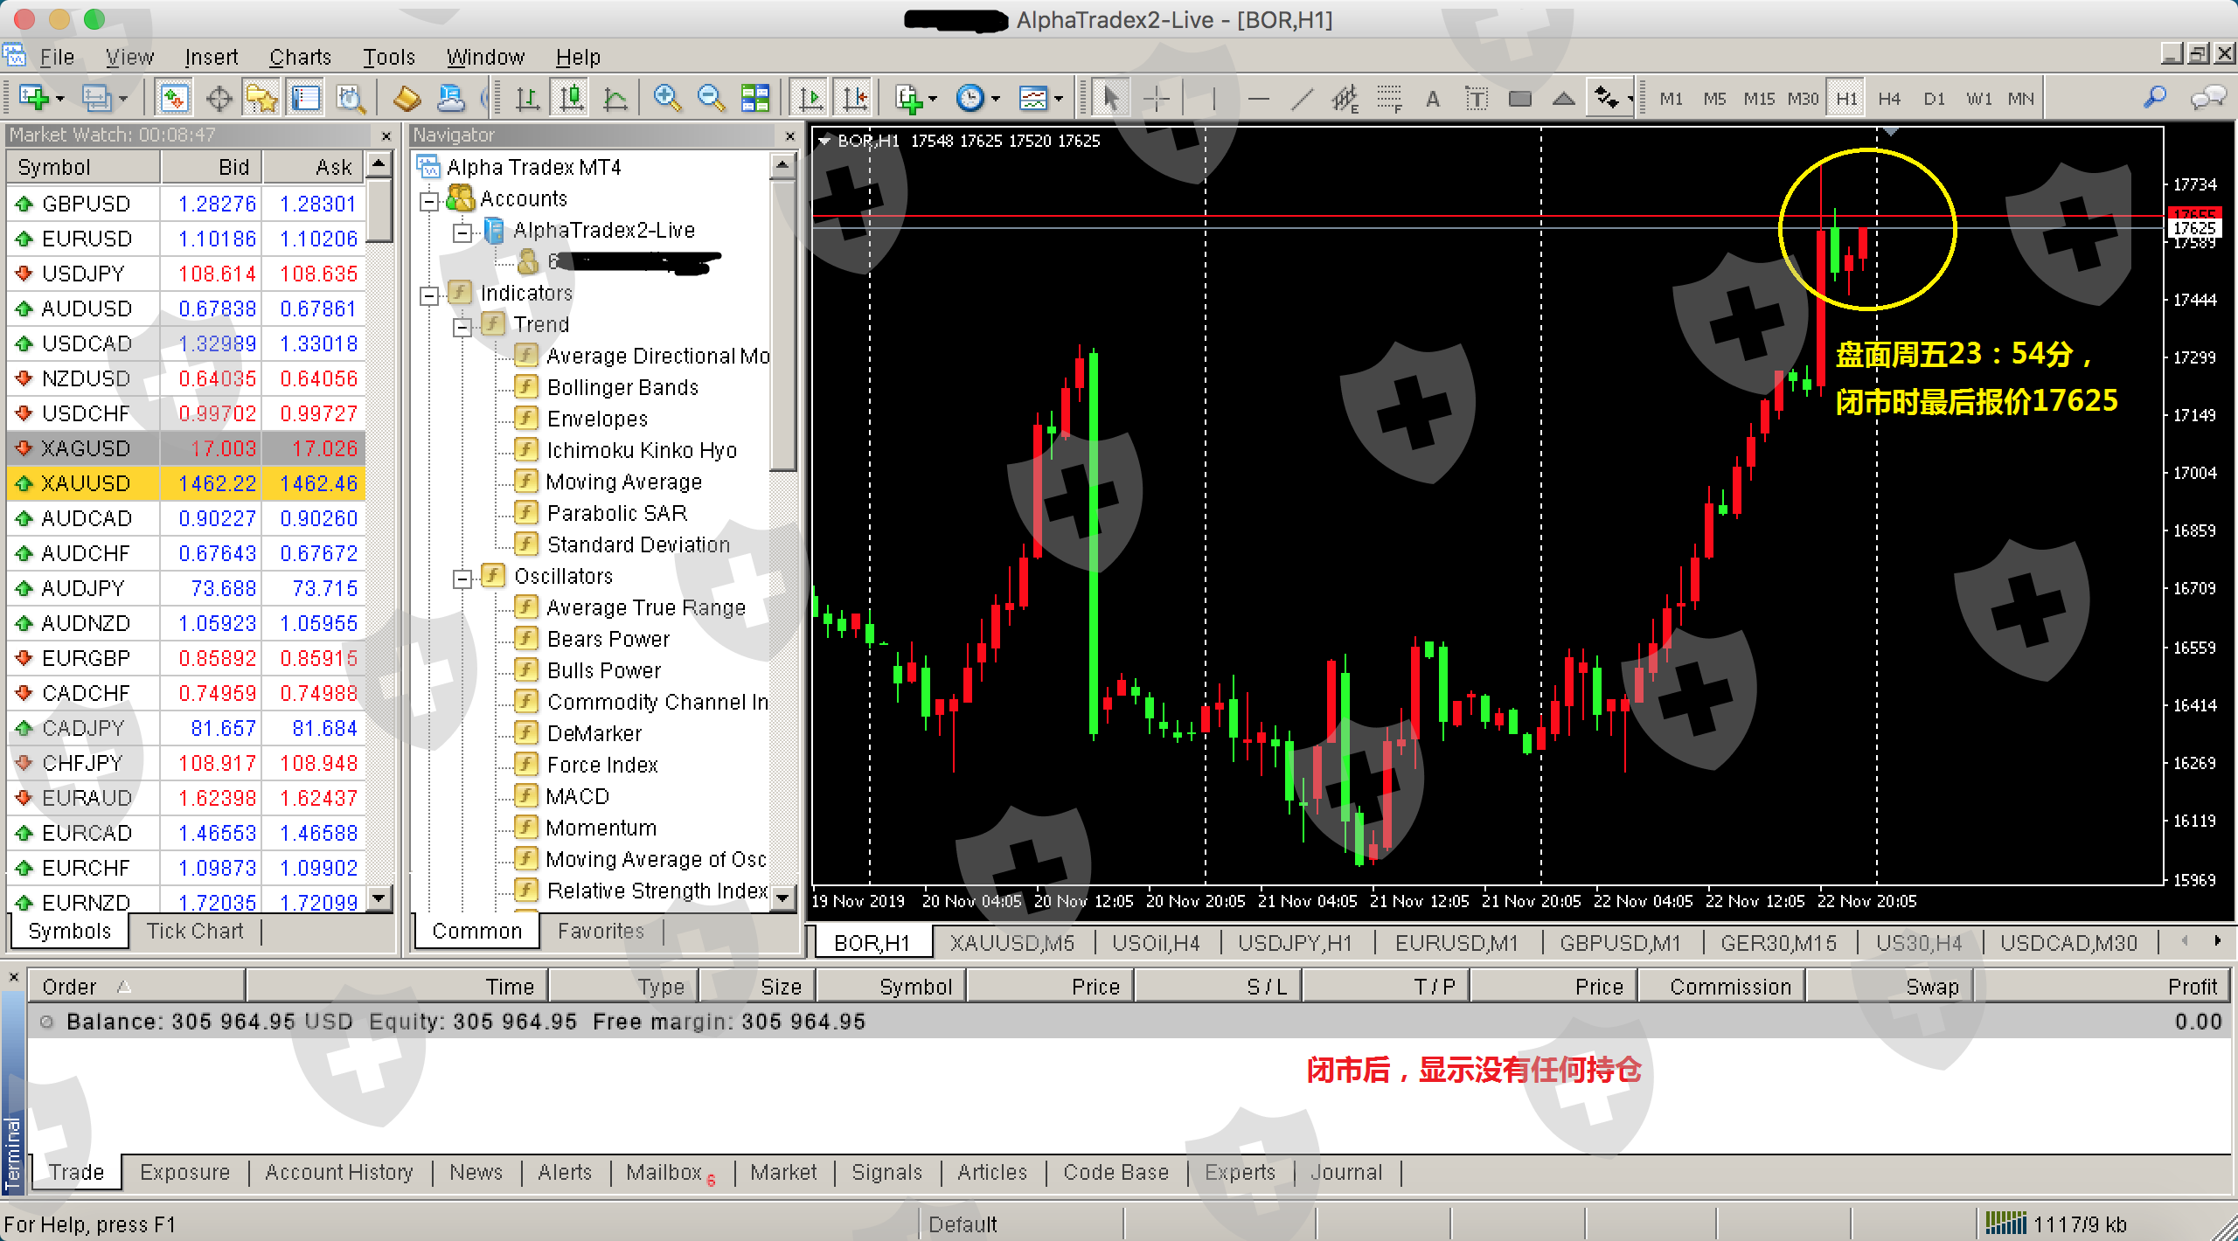Viewport: 2238px width, 1241px height.
Task: Open the Charts menu
Action: (x=300, y=57)
